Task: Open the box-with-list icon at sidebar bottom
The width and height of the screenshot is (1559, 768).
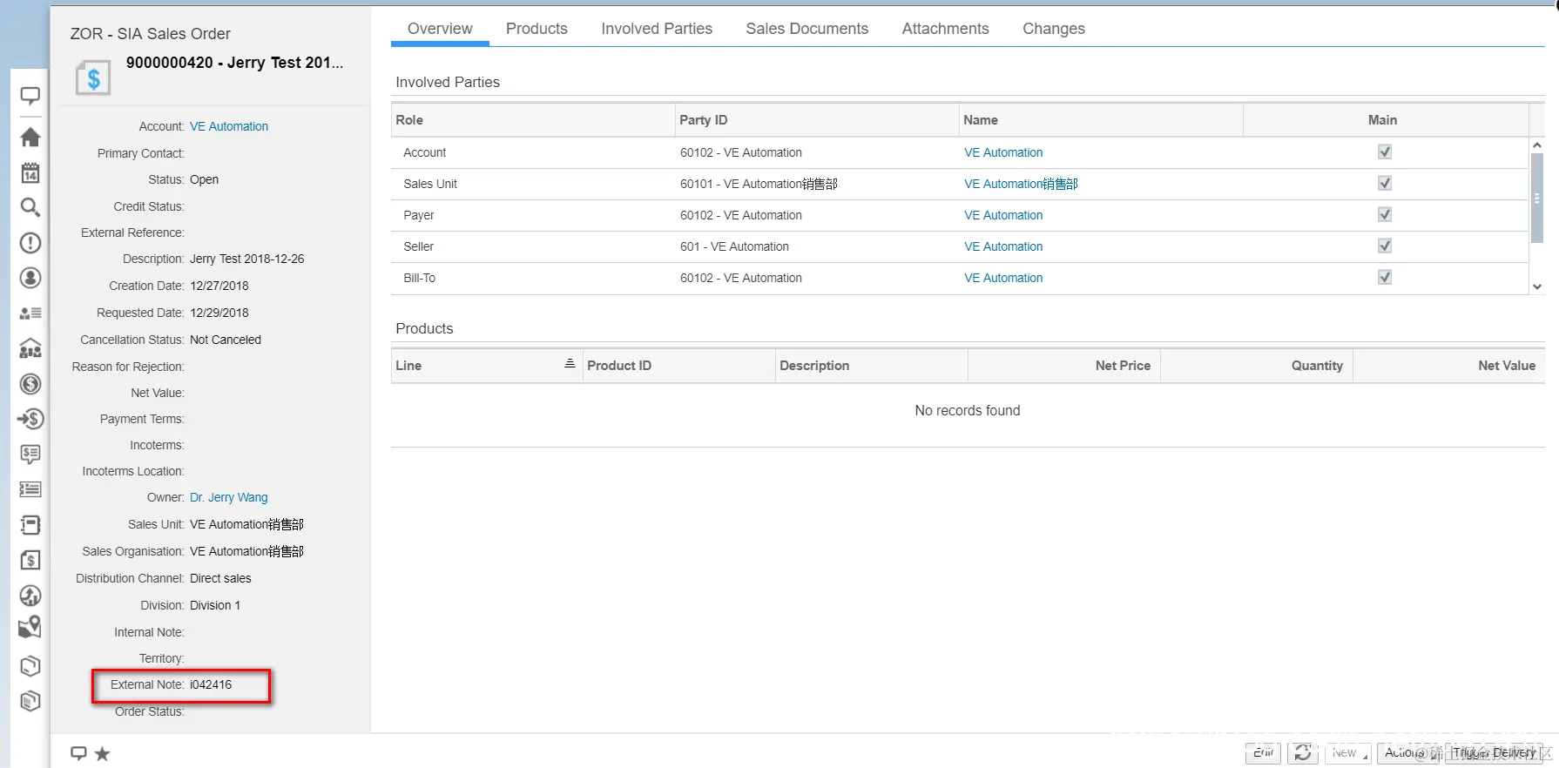Action: pos(30,701)
